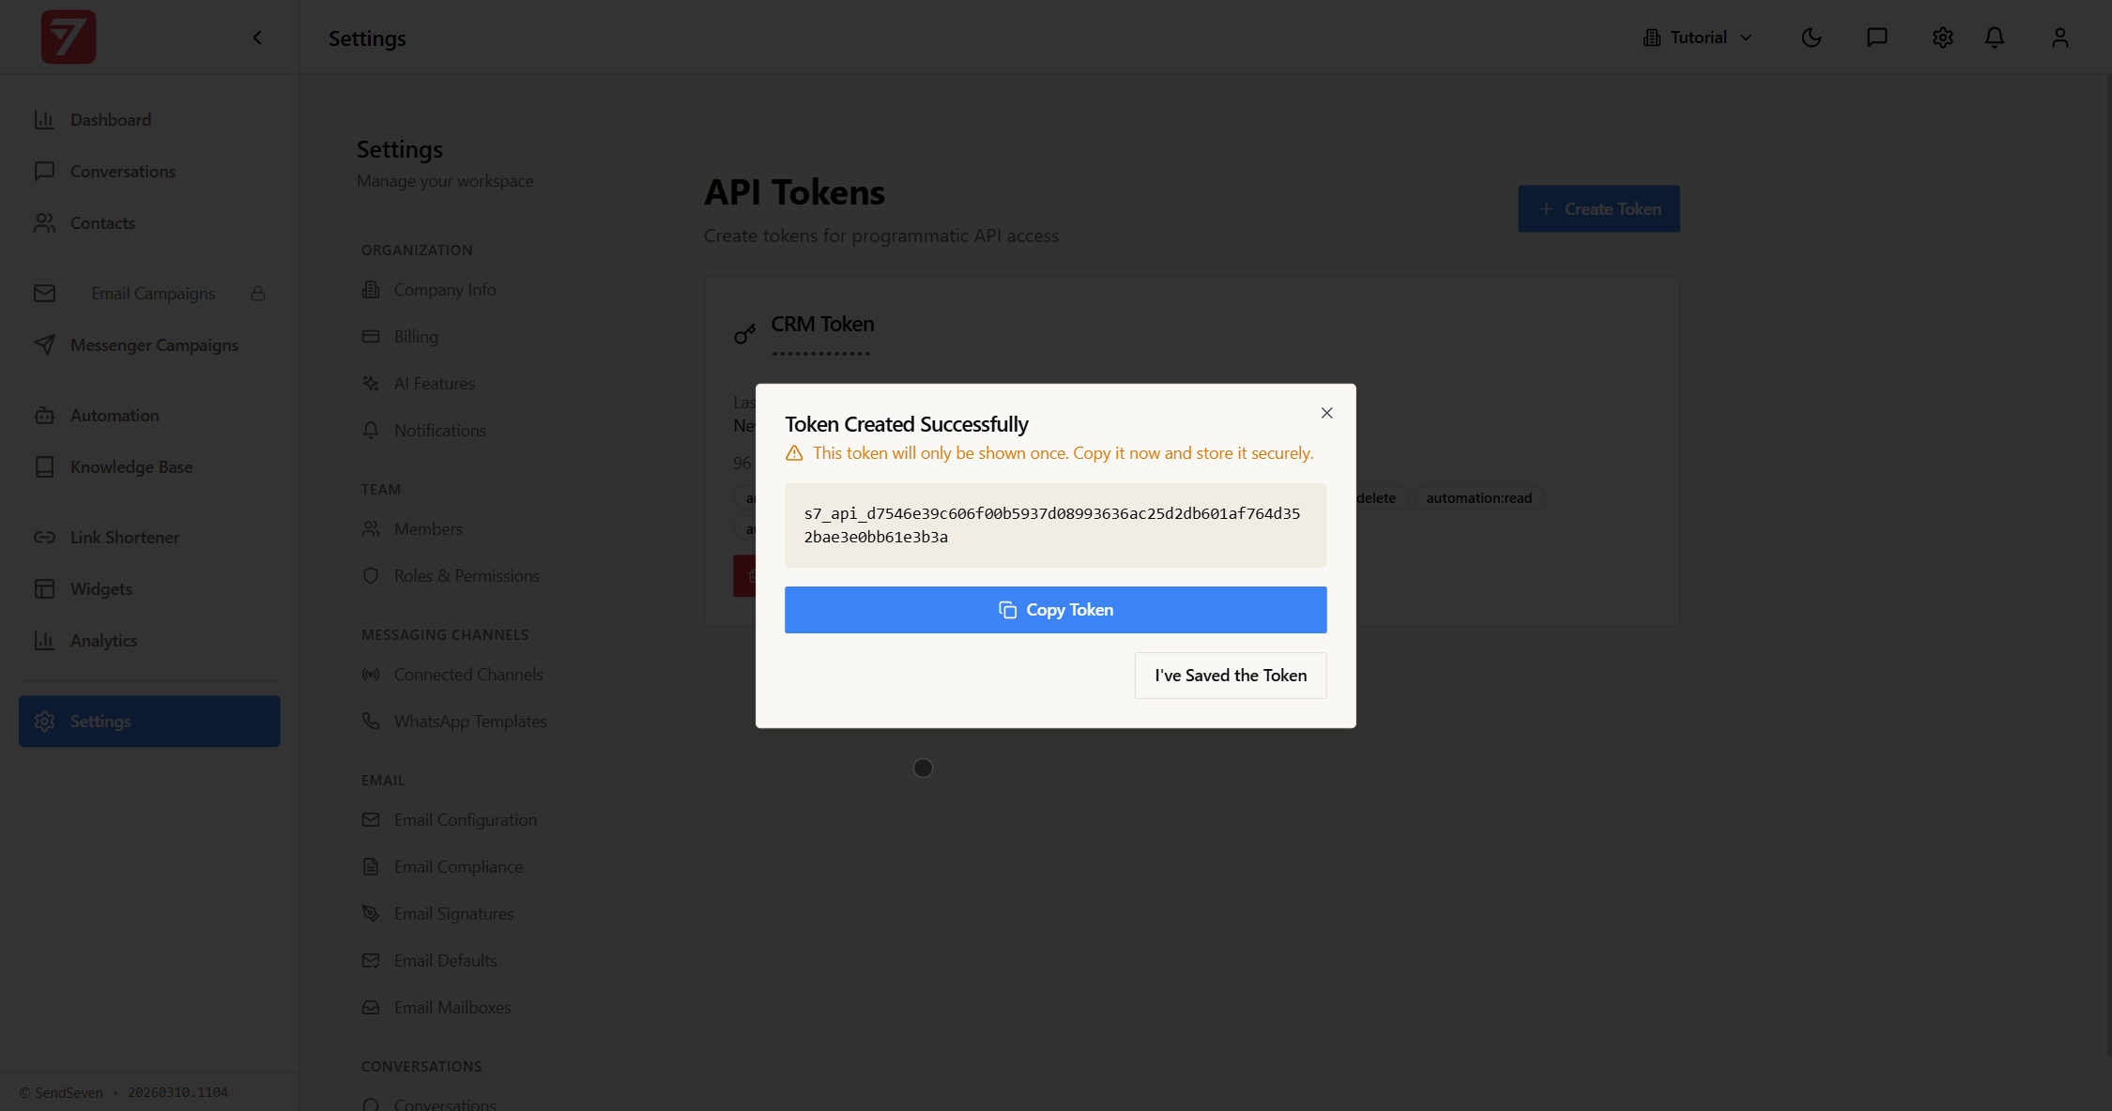Viewport: 2112px width, 1111px height.
Task: Open Email Configuration
Action: click(x=479, y=820)
